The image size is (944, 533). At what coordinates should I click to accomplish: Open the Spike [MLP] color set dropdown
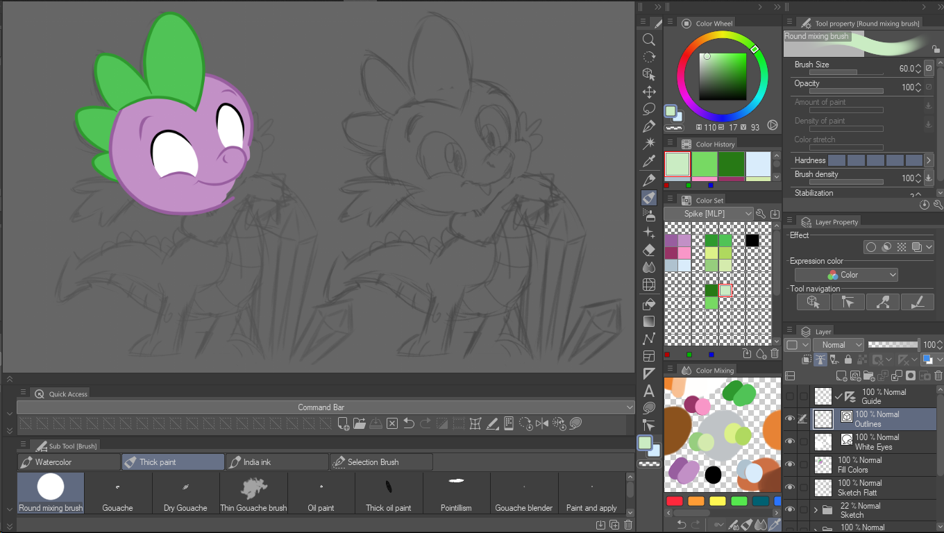coord(709,213)
